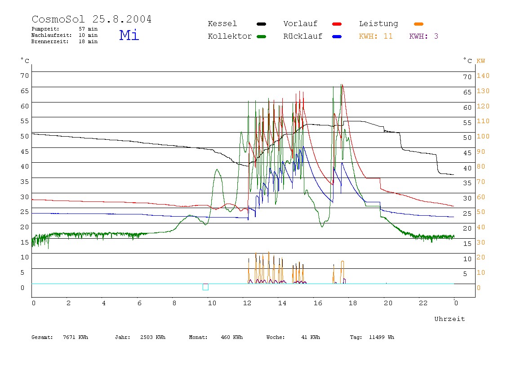
Task: Click the 'Gesamt:' label
Action: [x=42, y=337]
